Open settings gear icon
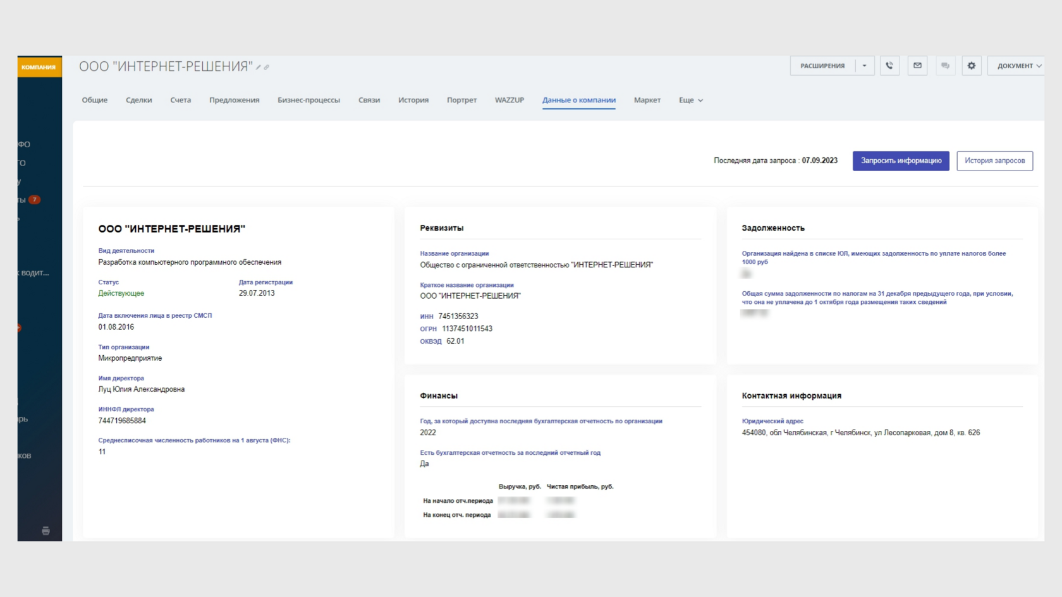The height and width of the screenshot is (597, 1062). tap(972, 66)
